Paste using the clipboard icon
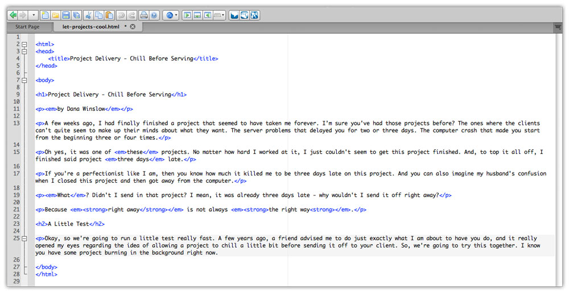Image resolution: width=569 pixels, height=293 pixels. click(110, 15)
